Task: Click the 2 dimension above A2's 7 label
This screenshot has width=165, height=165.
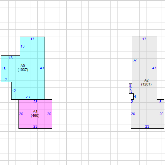Action: click(130, 85)
